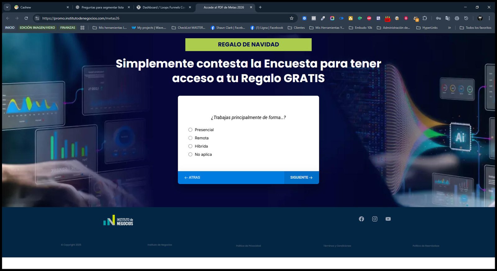The height and width of the screenshot is (271, 497).
Task: Click the address bar URL field
Action: tap(165, 18)
